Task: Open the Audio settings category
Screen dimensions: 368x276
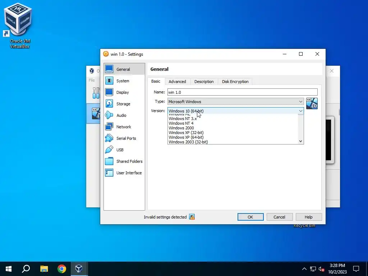Action: pos(124,115)
